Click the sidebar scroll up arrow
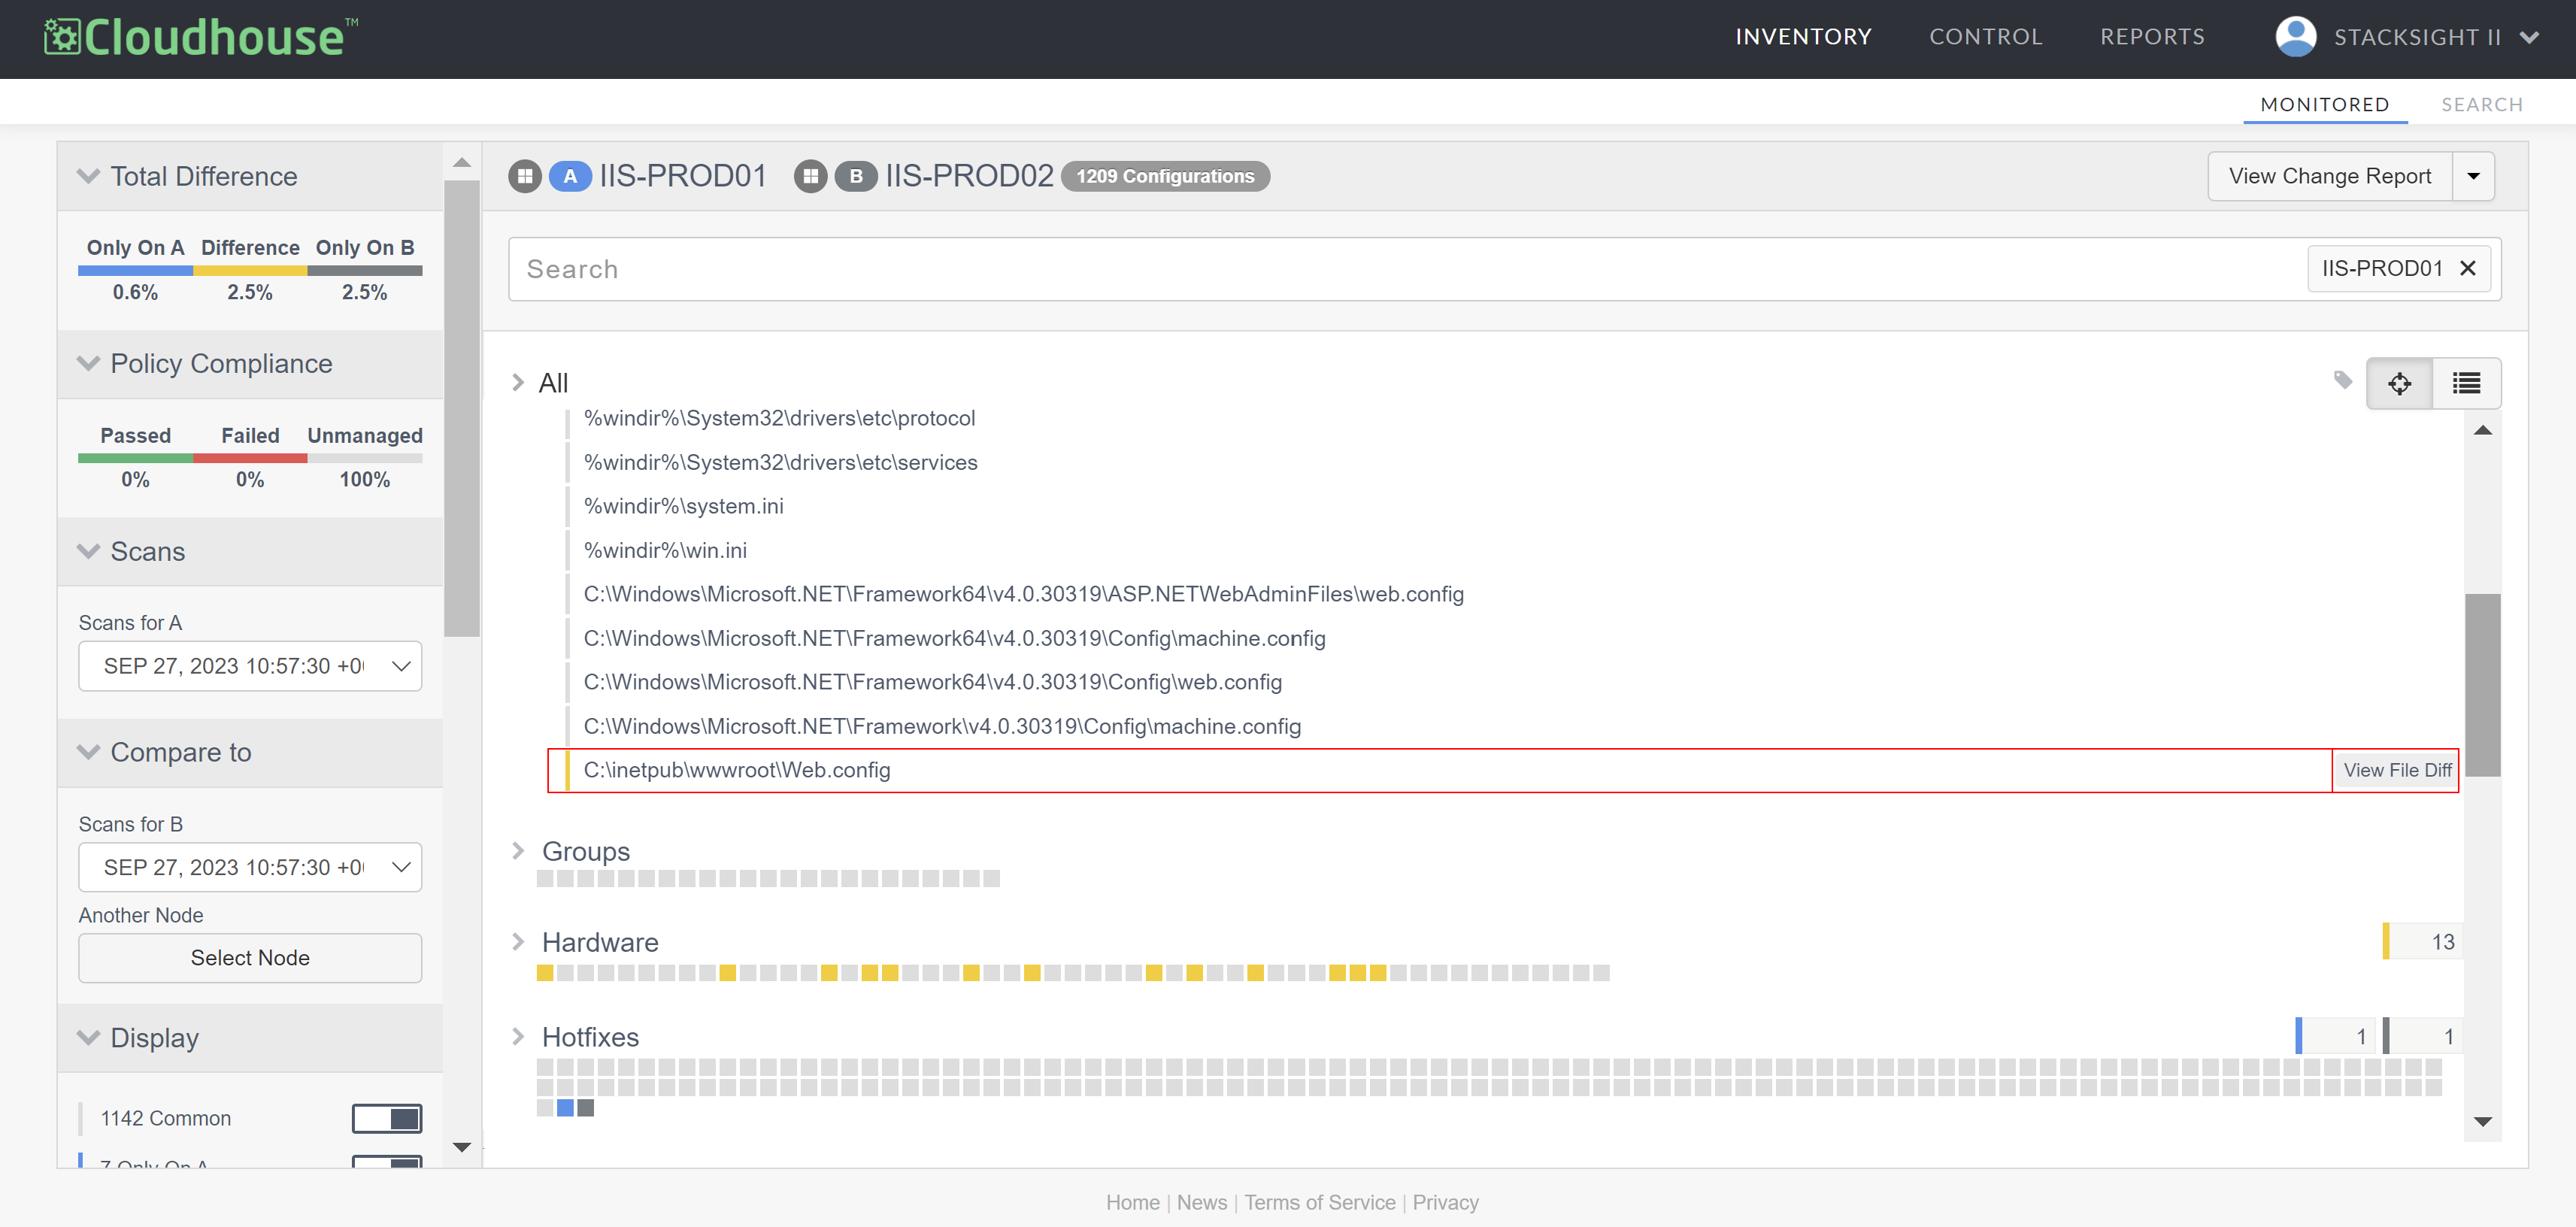2576x1227 pixels. tap(461, 162)
